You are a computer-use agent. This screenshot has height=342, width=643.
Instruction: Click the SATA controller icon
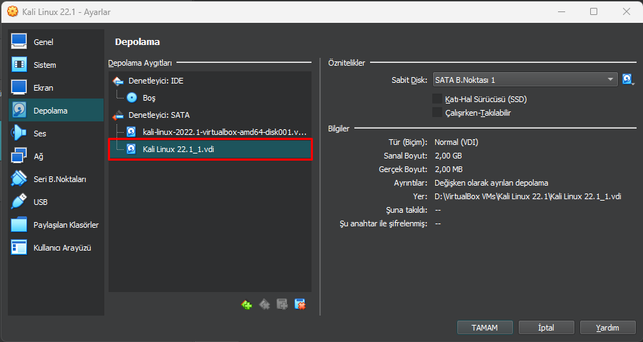click(x=118, y=115)
